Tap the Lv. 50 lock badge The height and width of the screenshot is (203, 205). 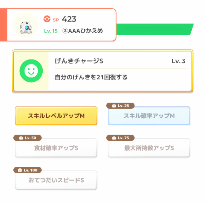27,138
